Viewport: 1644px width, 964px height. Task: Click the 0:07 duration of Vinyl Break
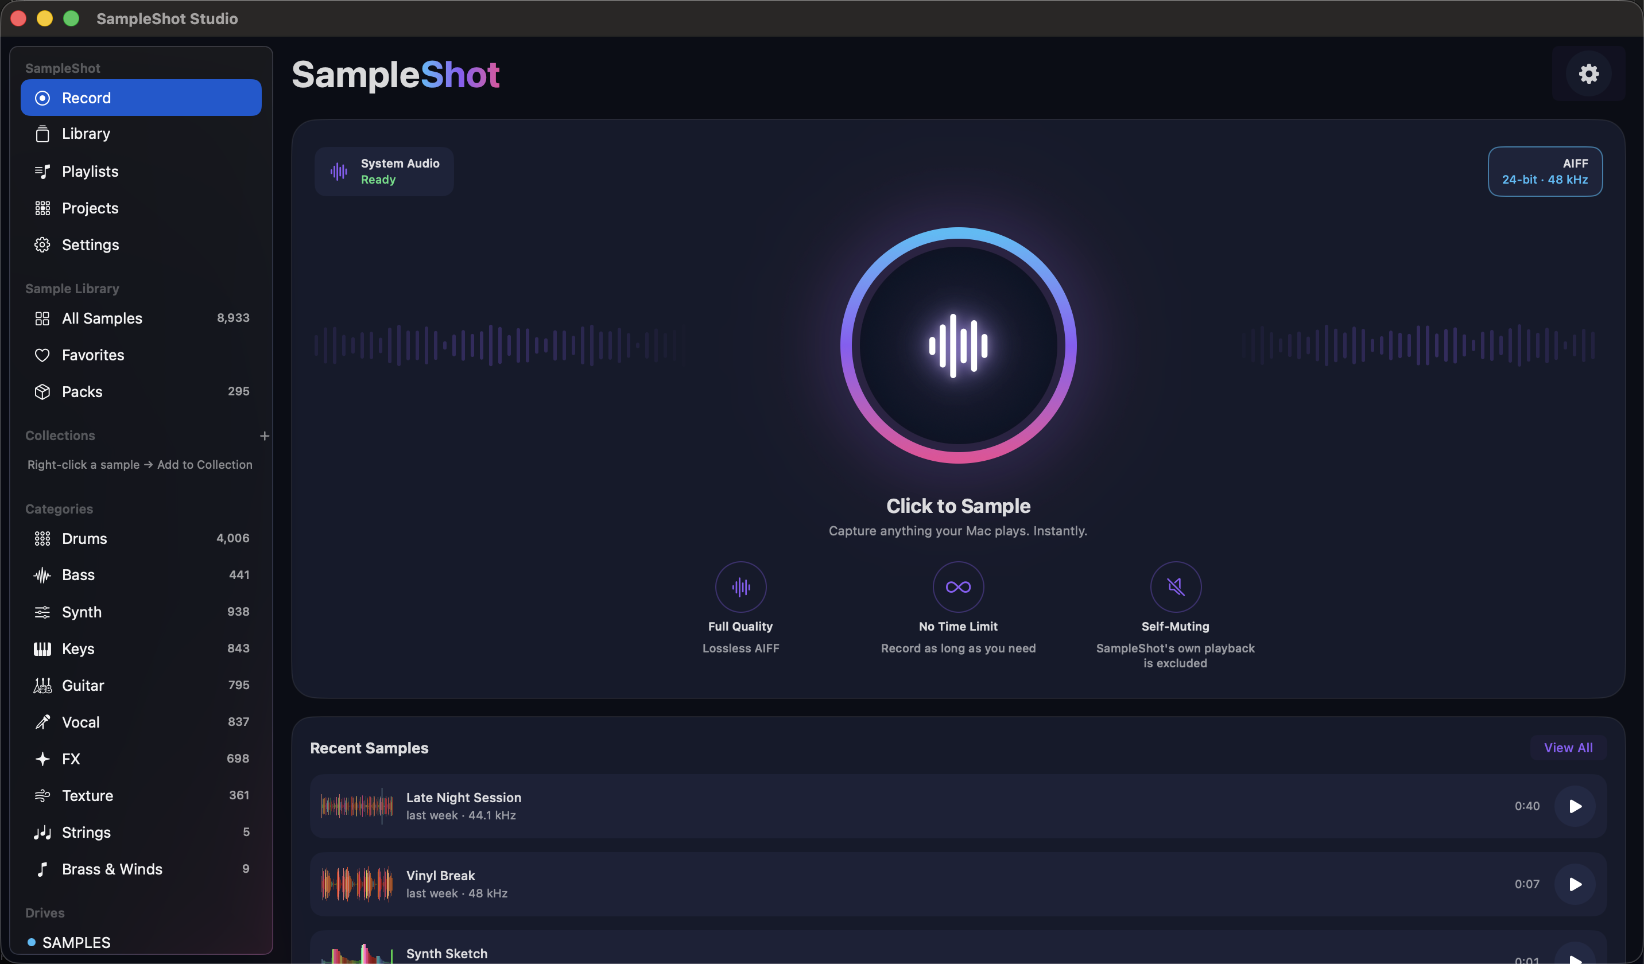pos(1526,884)
